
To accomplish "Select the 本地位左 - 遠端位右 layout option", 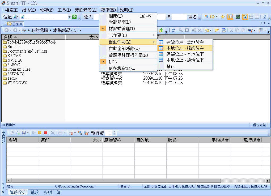I will 185,48.
